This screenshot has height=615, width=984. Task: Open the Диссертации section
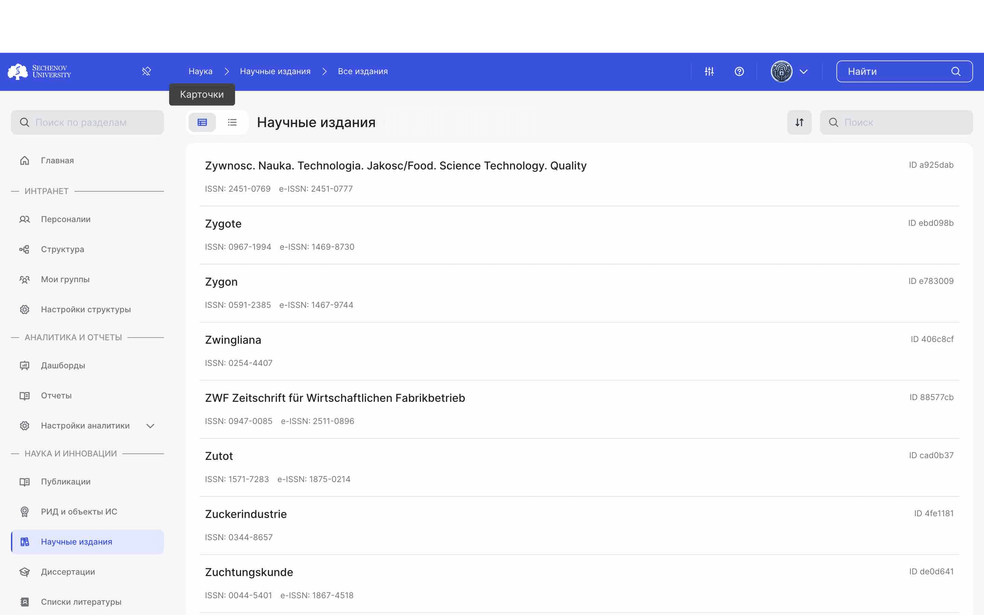pyautogui.click(x=87, y=572)
